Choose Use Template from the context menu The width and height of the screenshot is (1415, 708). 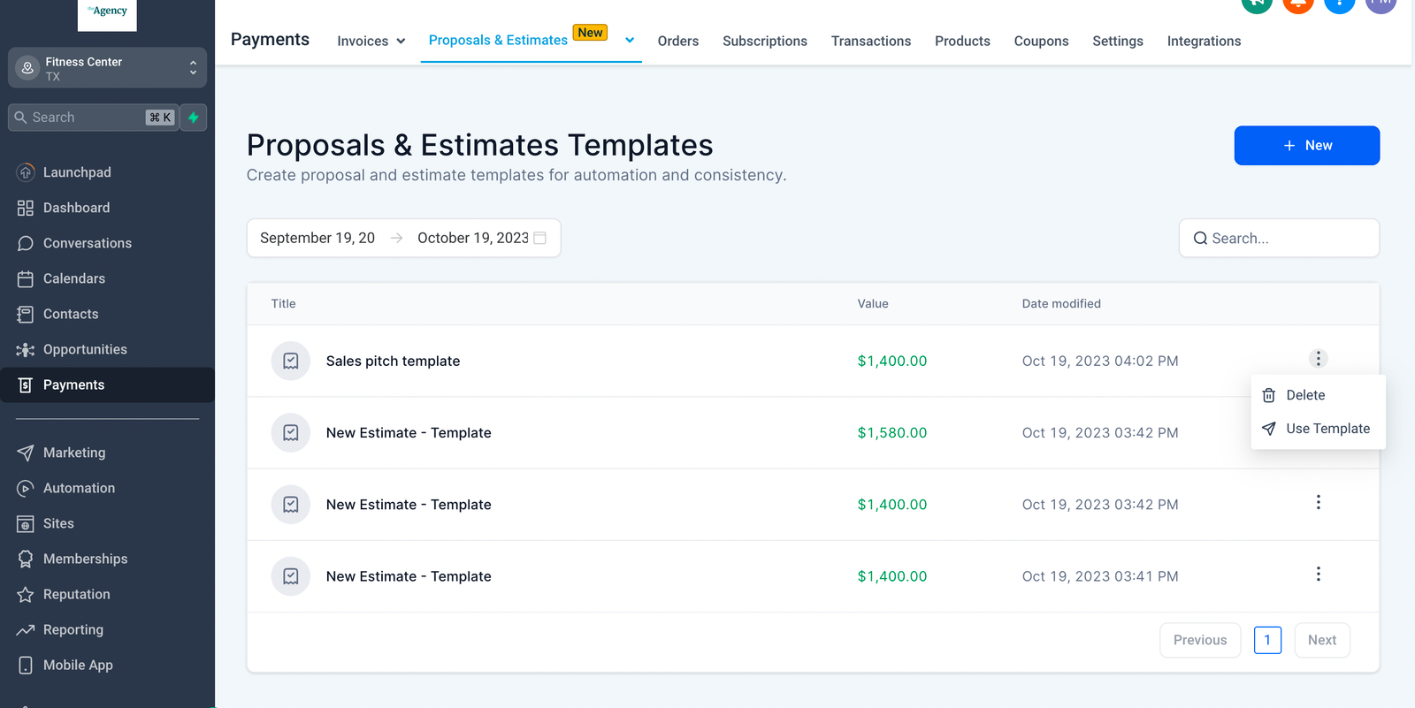[1327, 429]
